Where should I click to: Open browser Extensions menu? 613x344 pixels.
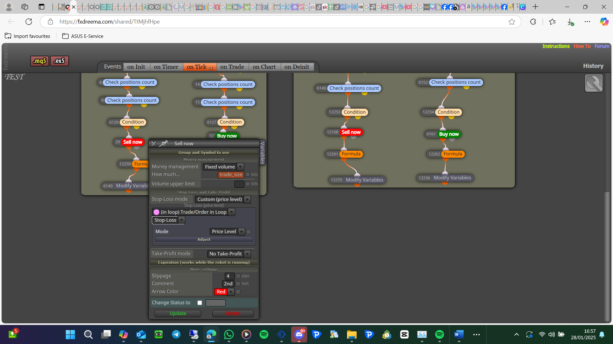pos(533,22)
